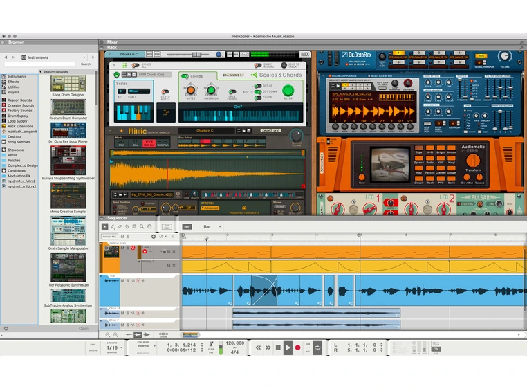Select the Pencil tool in the sequencer toolbar
This screenshot has width=527, height=389.
[113, 227]
